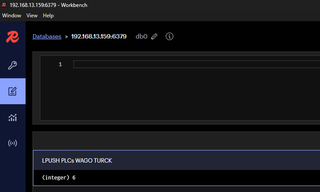
Task: Open the Browser view via key icon
Action: coord(13,65)
